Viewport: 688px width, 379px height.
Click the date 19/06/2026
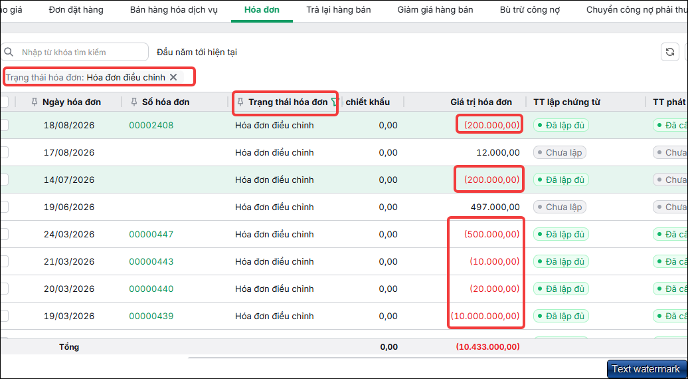[x=69, y=207]
